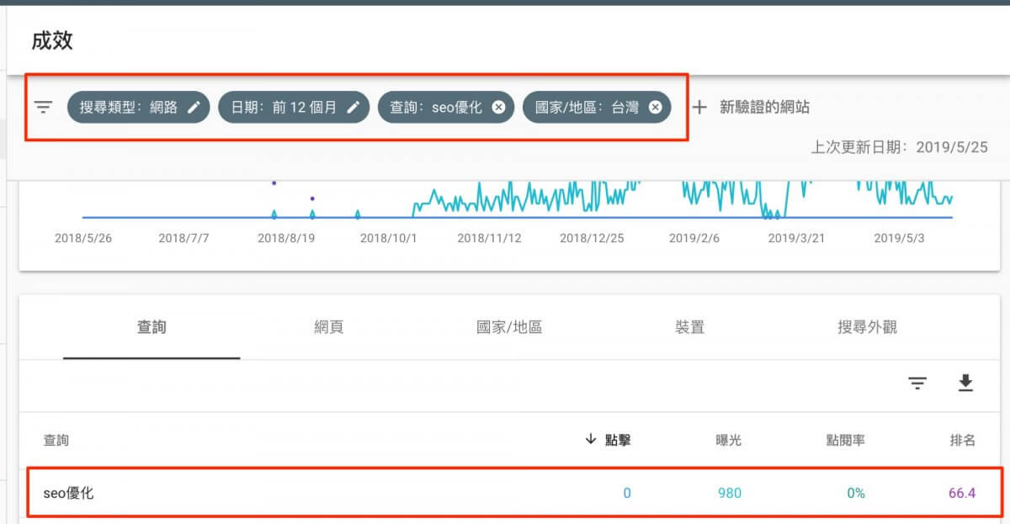Select the 裝置 tab
Screen dimensions: 1010x524
point(689,327)
